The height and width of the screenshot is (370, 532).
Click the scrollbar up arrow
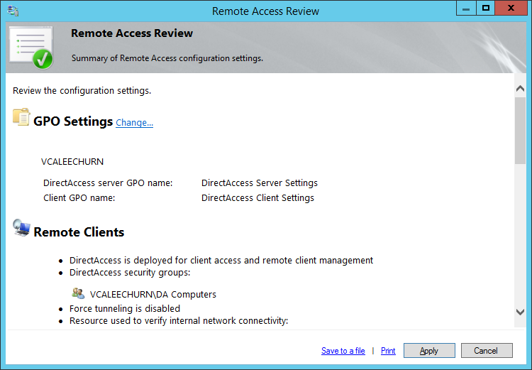(520, 89)
